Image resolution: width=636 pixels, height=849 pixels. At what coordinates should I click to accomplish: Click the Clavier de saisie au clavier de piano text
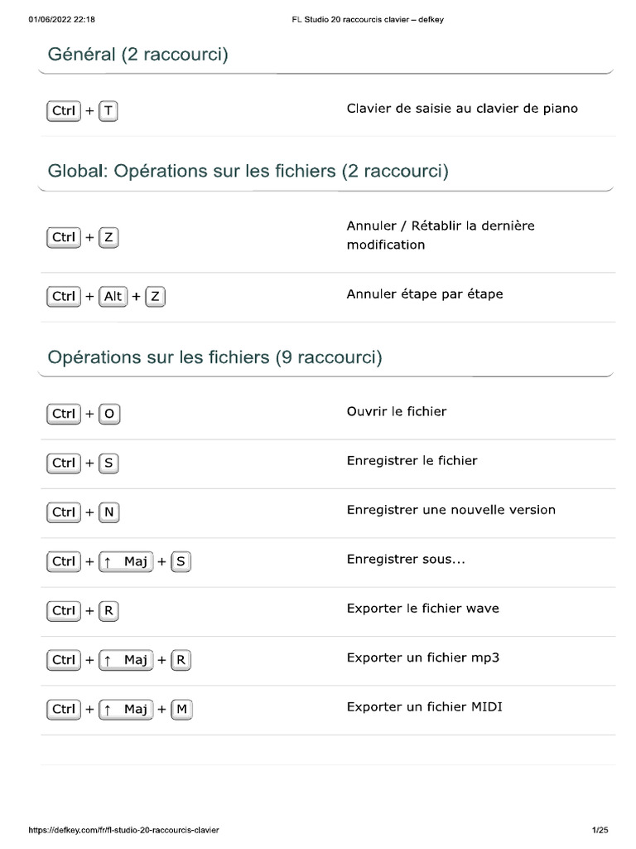[x=462, y=109]
